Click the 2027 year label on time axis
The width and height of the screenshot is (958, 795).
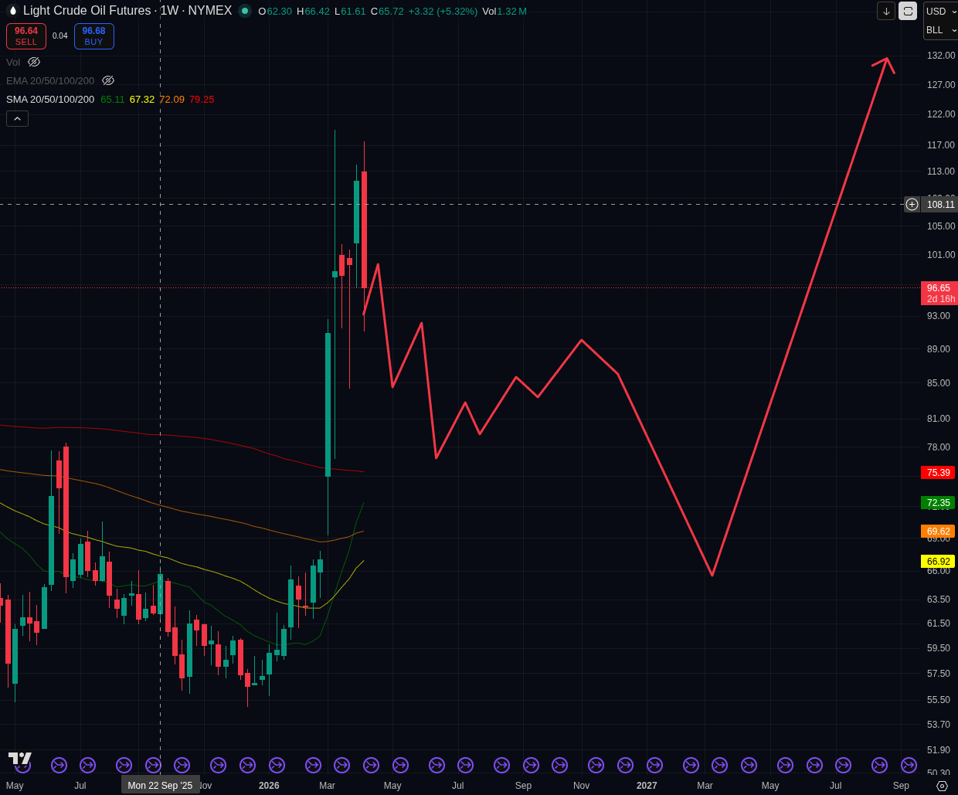(x=647, y=786)
